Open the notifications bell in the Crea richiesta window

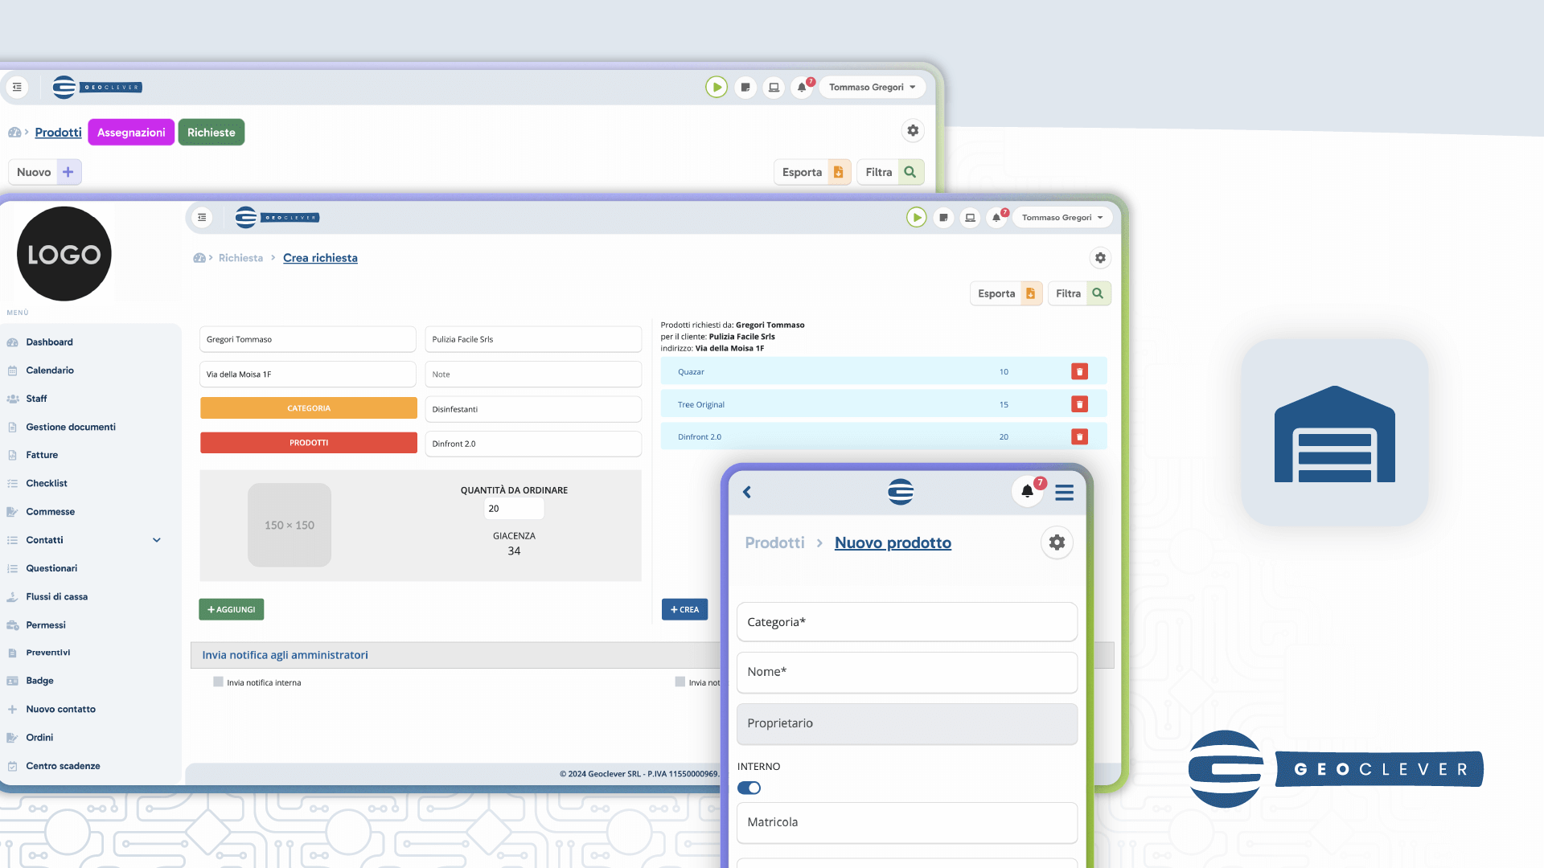tap(996, 217)
